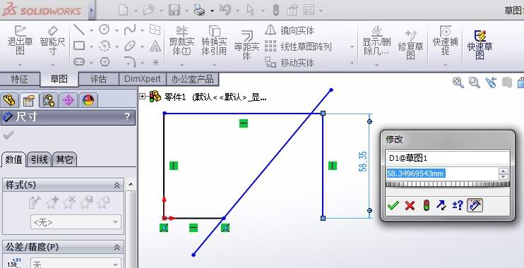Click reverse dimension direction icon in Modify dialog
Image resolution: width=524 pixels, height=268 pixels.
tap(441, 205)
